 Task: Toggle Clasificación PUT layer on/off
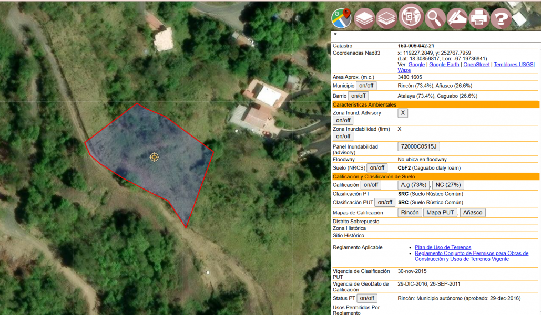coord(385,203)
